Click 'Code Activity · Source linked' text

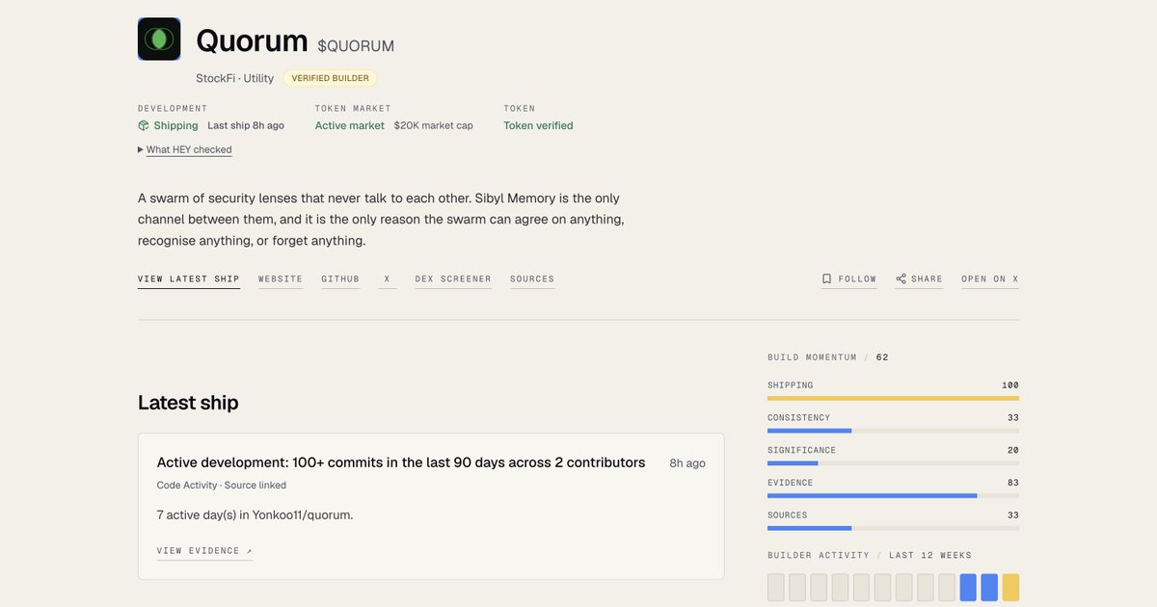pos(222,486)
